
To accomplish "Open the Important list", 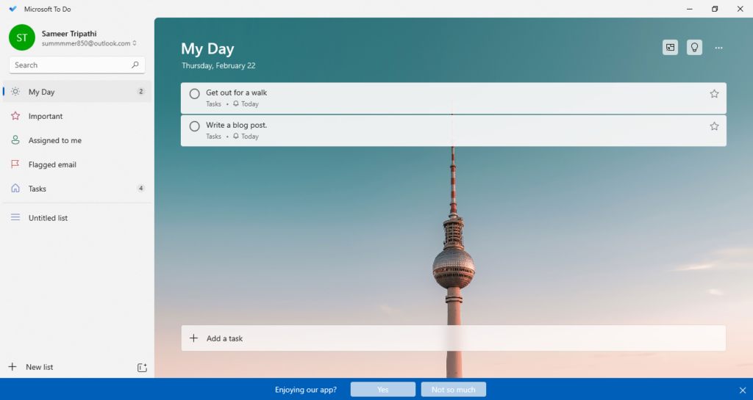I will [x=76, y=116].
